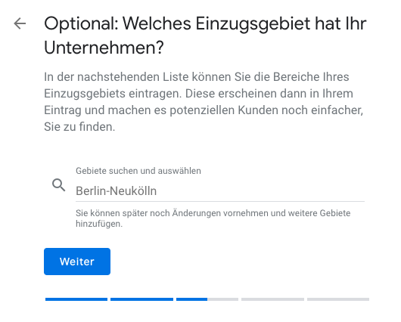Click the word Unternehmen? in the heading
This screenshot has height=322, width=401.
tap(104, 48)
